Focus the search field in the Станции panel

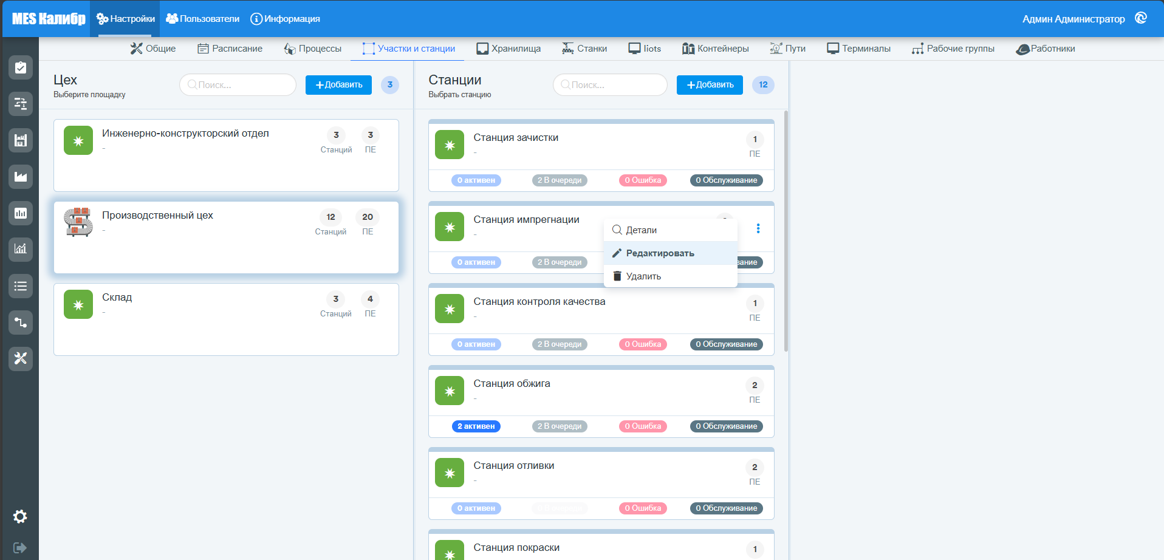coord(610,85)
